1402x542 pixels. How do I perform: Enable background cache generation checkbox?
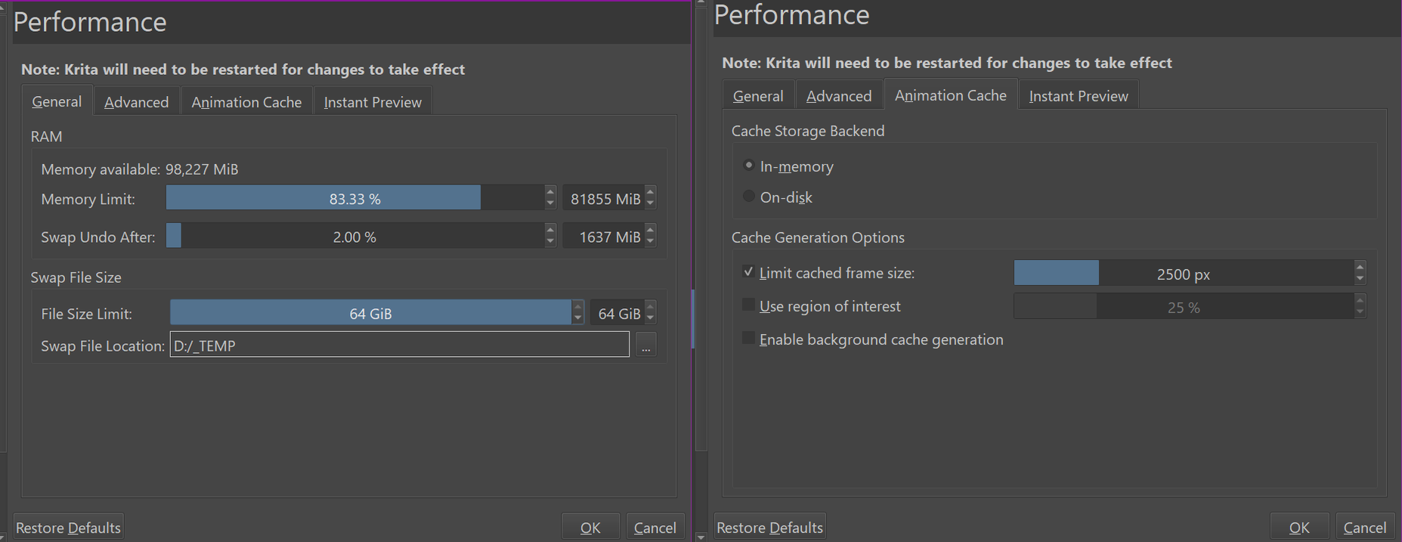pos(748,339)
